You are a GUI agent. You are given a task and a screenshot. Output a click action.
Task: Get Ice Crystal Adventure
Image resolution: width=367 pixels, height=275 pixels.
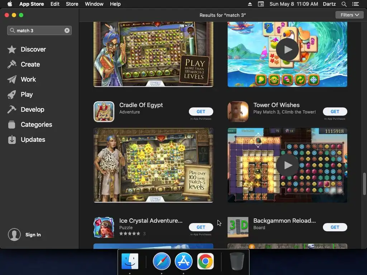pos(201,227)
